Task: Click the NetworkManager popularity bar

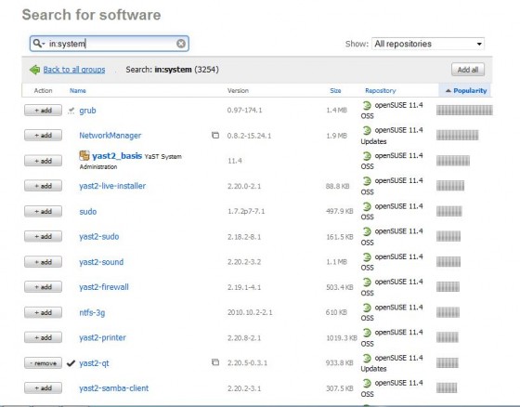Action: [x=457, y=135]
